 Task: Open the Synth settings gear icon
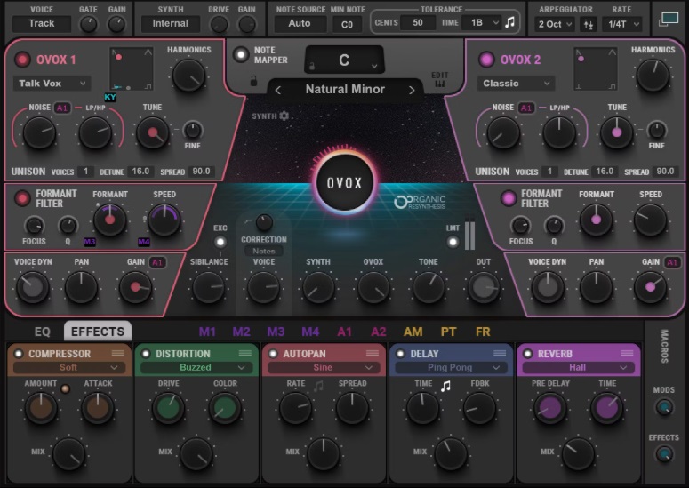tap(284, 116)
